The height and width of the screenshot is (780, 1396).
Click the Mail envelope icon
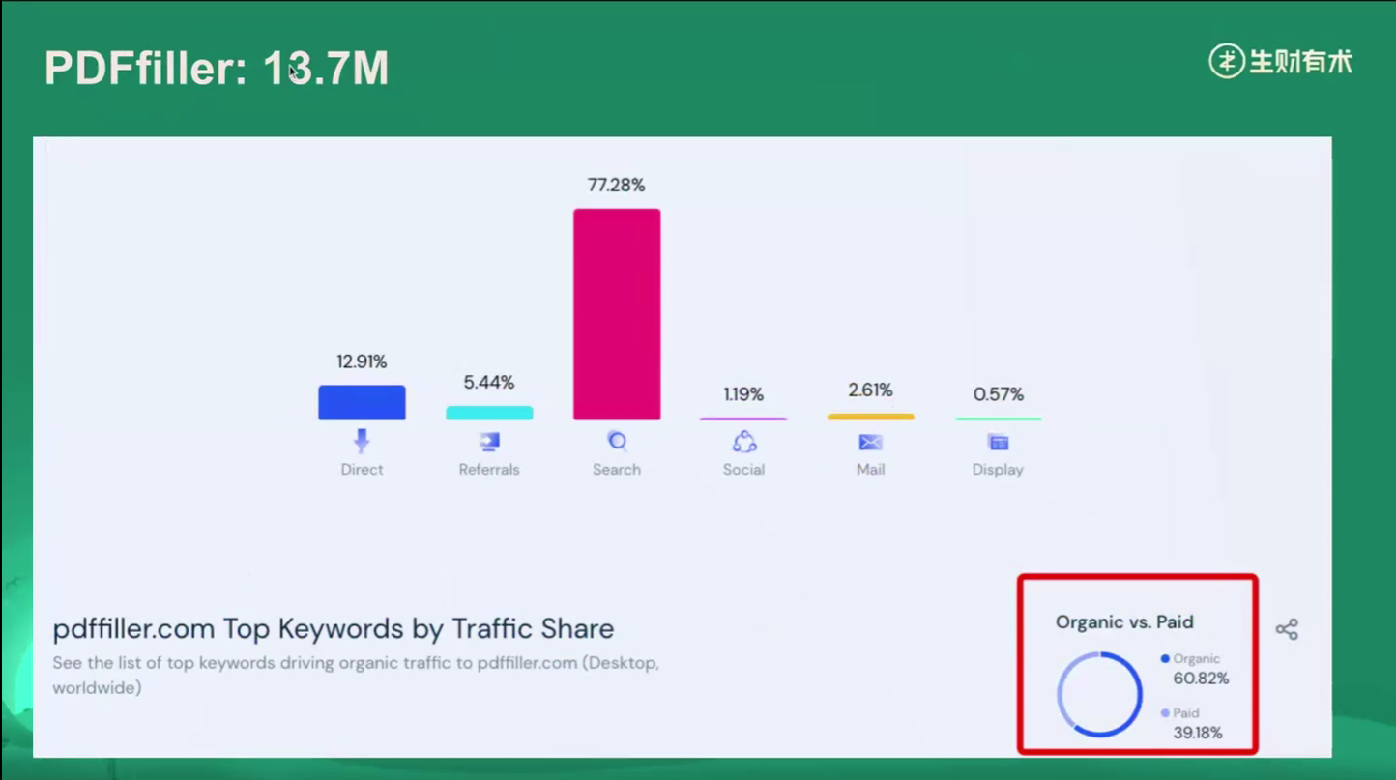click(870, 442)
